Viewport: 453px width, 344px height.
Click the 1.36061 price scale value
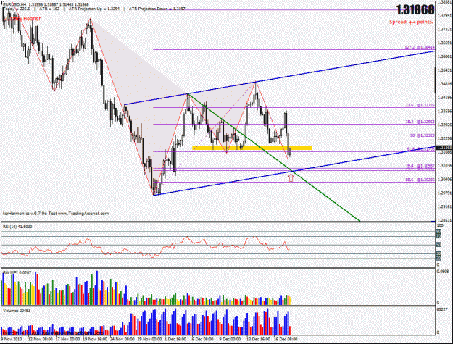point(444,56)
